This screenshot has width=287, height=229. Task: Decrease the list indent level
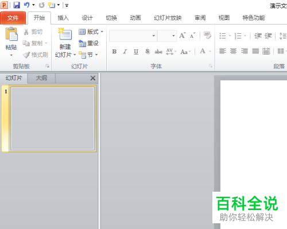(258, 36)
